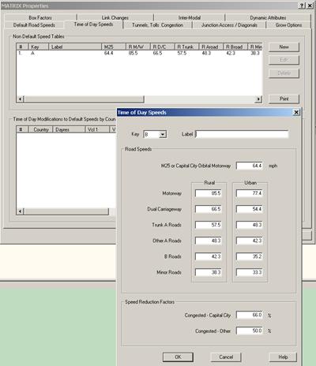This screenshot has width=316, height=366.
Task: Click the 85.5 value in row A
Action: 133,53
